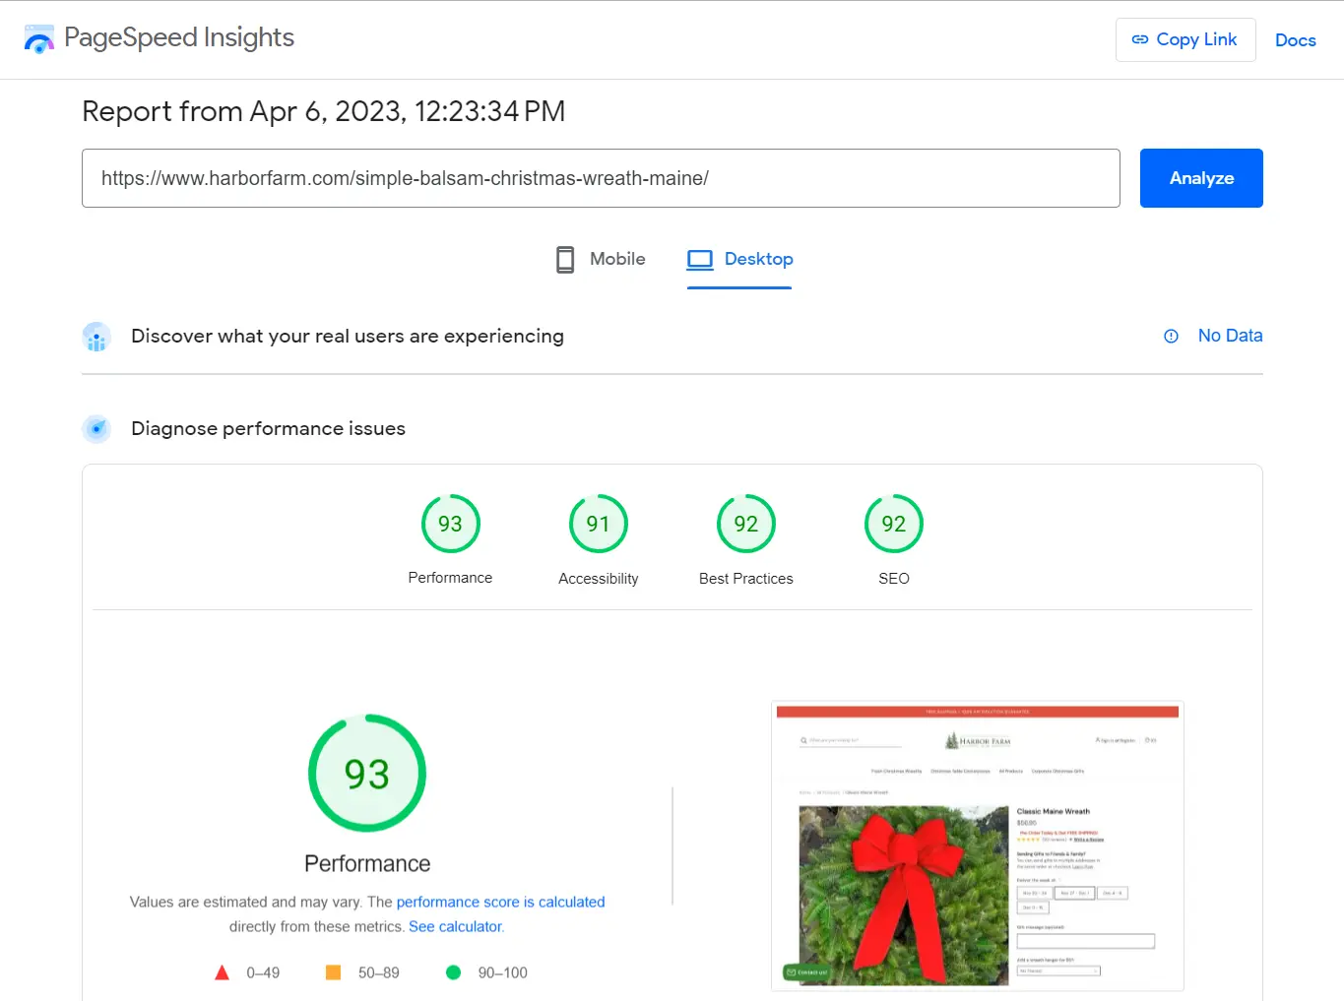Select the Desktop tab
Viewport: 1344px width, 1001px height.
(x=739, y=259)
